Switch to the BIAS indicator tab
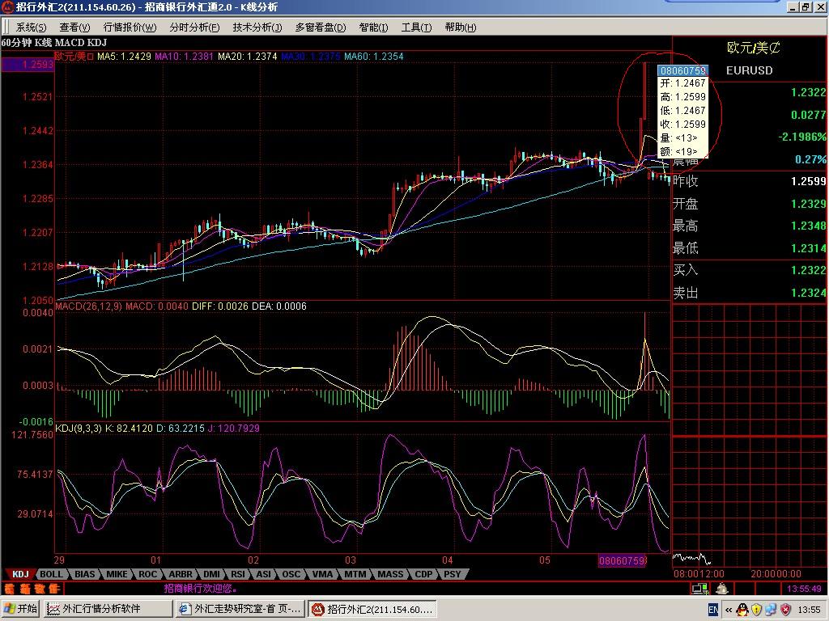 [84, 574]
